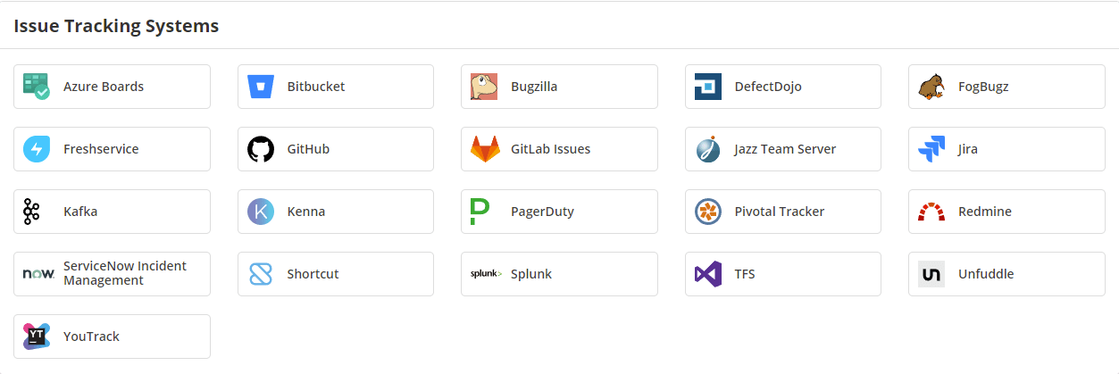Screen dimensions: 1119x374
Task: Choose the Shortcut integration card
Action: (335, 274)
